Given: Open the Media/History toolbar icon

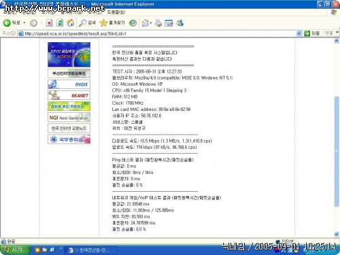Looking at the screenshot, I should coord(133,23).
